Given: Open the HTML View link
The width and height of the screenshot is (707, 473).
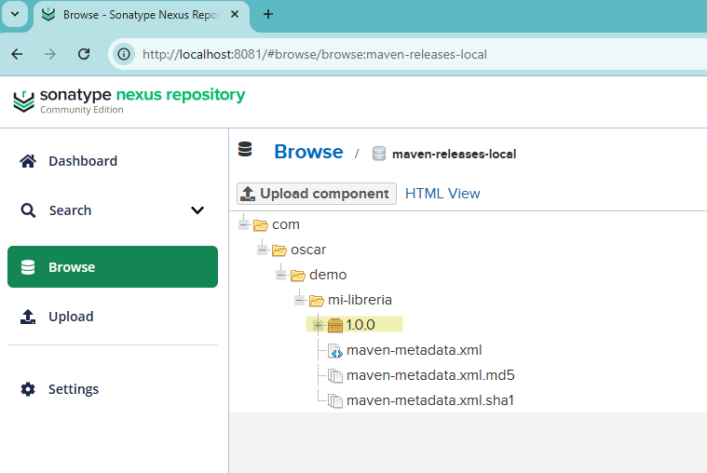Looking at the screenshot, I should click(x=442, y=194).
